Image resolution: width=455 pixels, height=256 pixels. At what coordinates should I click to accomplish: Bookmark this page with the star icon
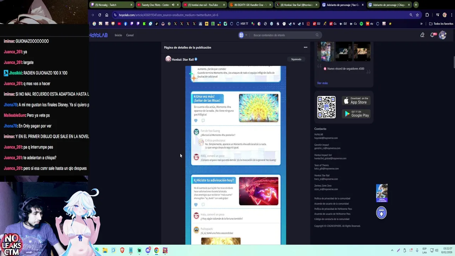pos(417,15)
